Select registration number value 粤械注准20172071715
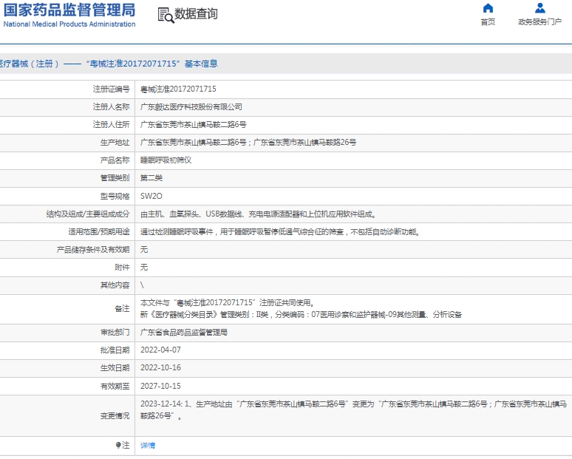The image size is (572, 459). tap(178, 89)
